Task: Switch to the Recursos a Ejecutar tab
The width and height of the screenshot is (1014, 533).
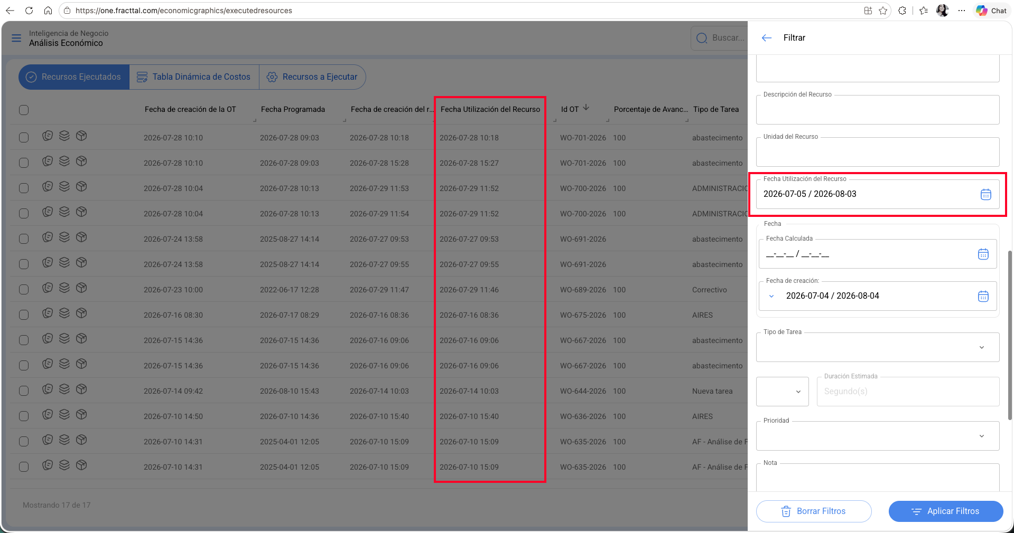Action: click(312, 77)
